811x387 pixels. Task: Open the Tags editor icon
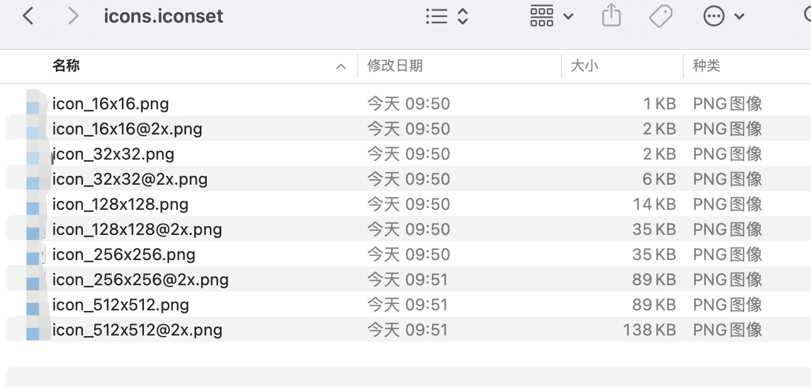point(661,16)
